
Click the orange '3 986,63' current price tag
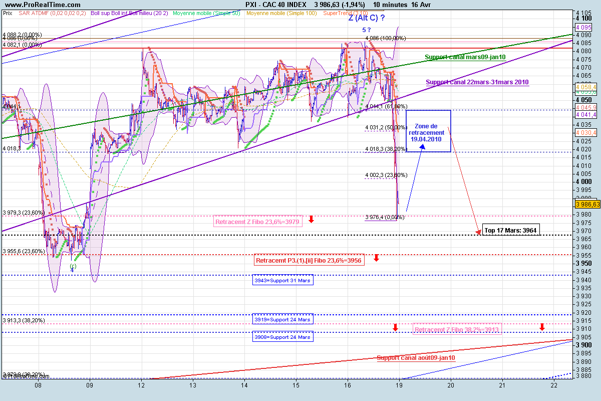pos(588,205)
